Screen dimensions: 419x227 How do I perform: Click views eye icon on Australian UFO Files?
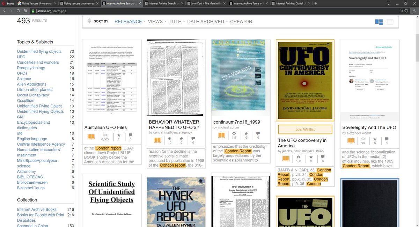(x=105, y=134)
